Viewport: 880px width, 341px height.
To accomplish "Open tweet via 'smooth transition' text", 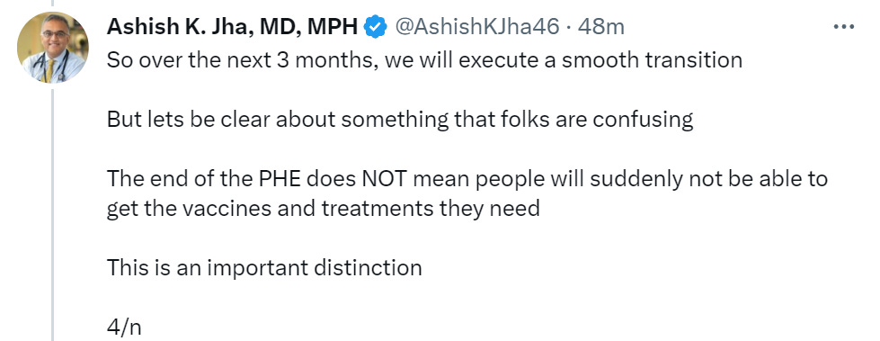I will pos(652,59).
